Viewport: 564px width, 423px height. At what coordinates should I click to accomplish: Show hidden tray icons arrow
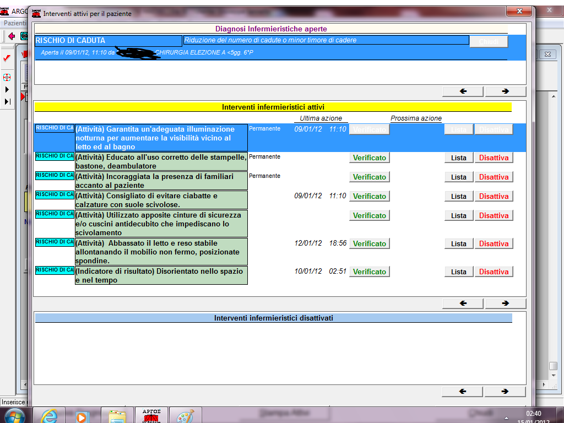(x=507, y=418)
